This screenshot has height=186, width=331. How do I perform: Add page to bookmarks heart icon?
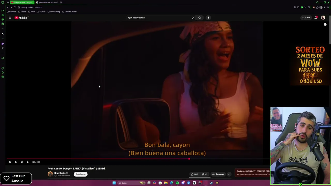309,7
